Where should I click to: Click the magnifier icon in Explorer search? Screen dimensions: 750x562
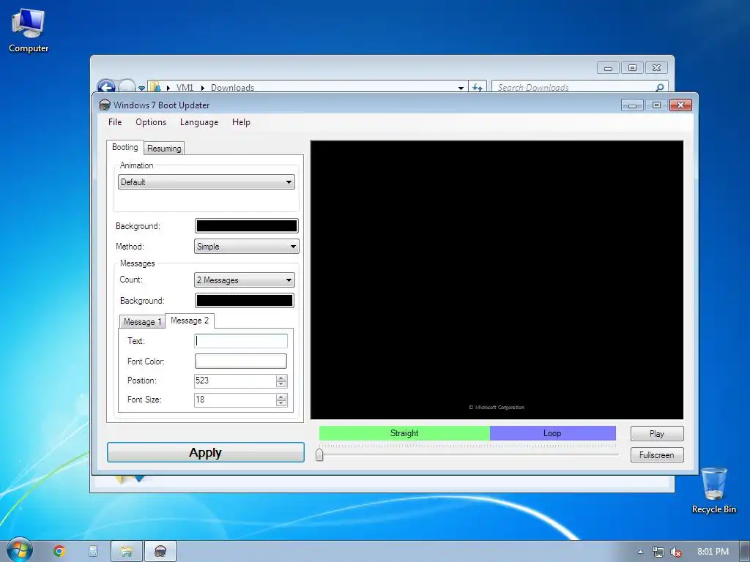tap(660, 88)
